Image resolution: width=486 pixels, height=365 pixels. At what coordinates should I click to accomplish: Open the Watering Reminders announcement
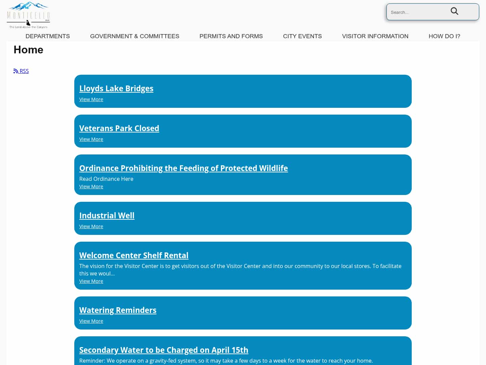click(x=118, y=310)
